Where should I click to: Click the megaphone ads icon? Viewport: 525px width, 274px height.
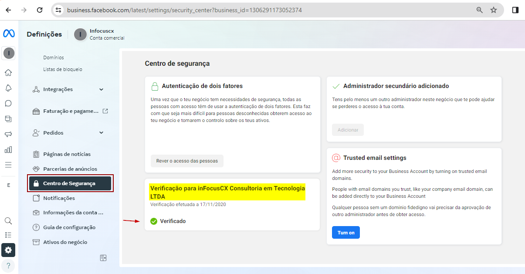[8, 134]
